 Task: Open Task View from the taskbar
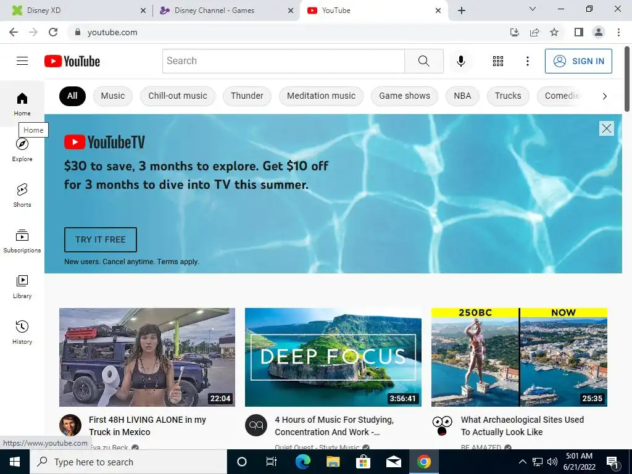point(272,462)
